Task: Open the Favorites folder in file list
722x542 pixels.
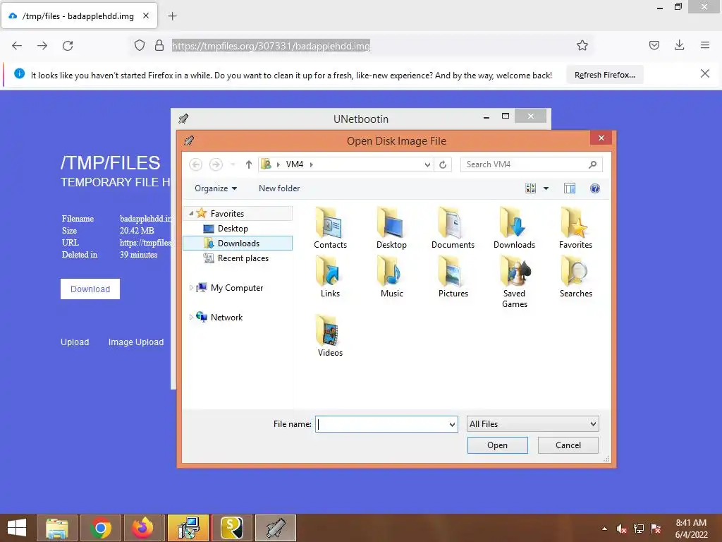Action: (575, 228)
